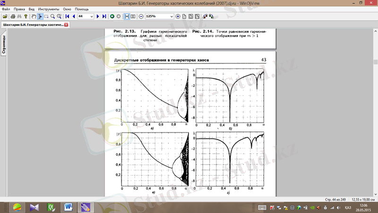The image size is (378, 213).
Task: Click the green Back navigation icon
Action: click(x=112, y=16)
